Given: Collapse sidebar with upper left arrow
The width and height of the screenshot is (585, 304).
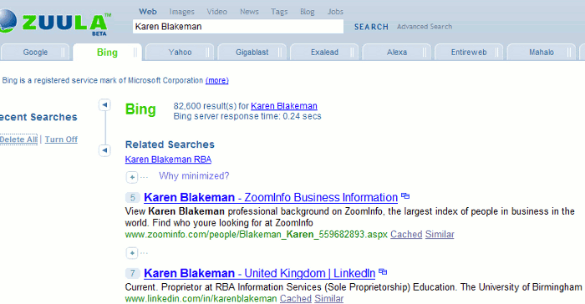Looking at the screenshot, I should coord(104,105).
